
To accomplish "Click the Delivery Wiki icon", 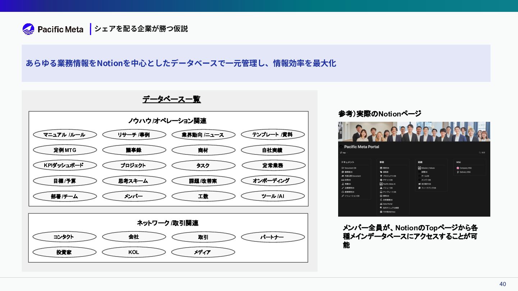I will click(458, 172).
